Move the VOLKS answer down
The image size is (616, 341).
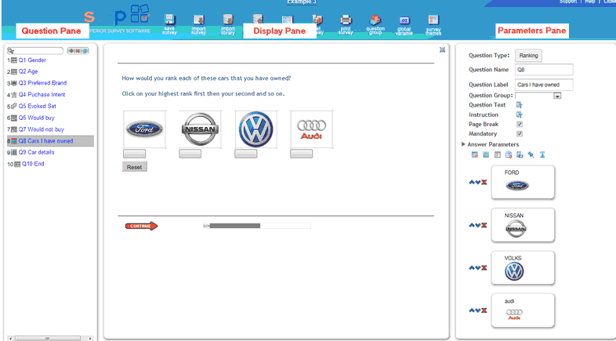(478, 268)
